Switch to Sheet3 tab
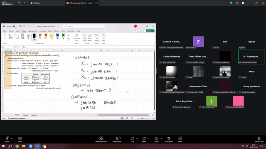The width and height of the screenshot is (266, 149). [34, 115]
